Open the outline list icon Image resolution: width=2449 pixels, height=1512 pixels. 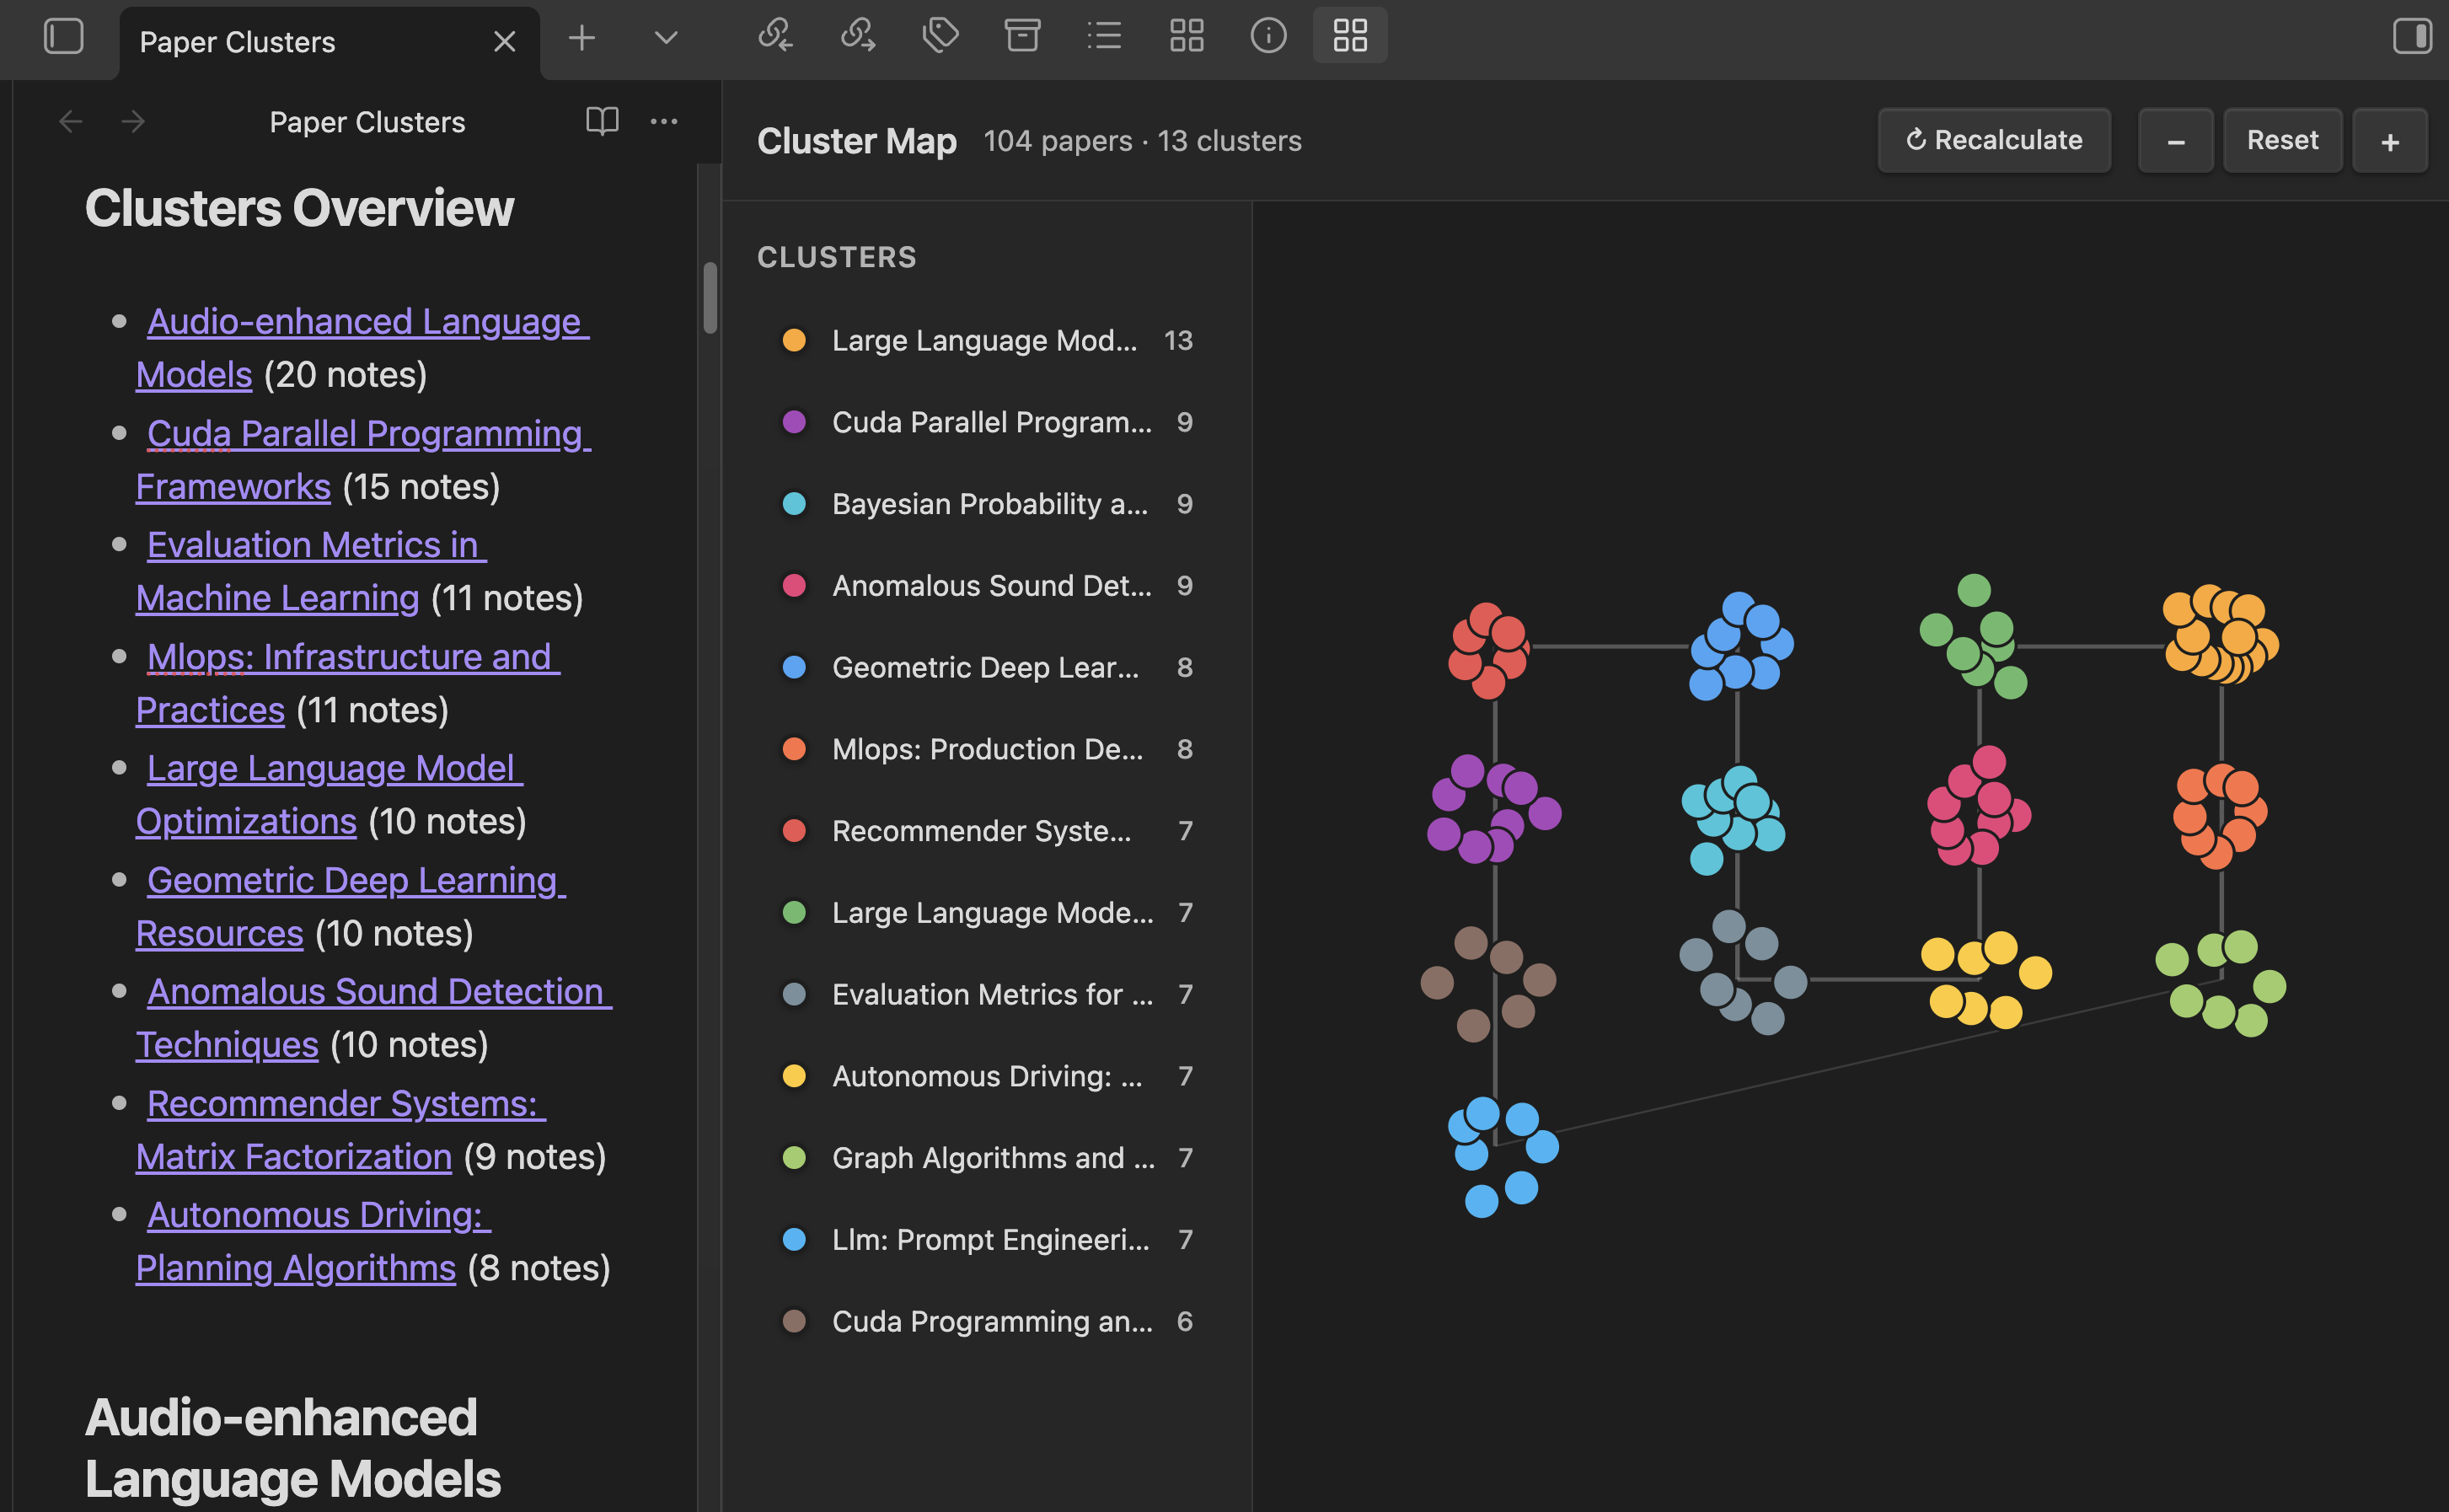(1105, 37)
